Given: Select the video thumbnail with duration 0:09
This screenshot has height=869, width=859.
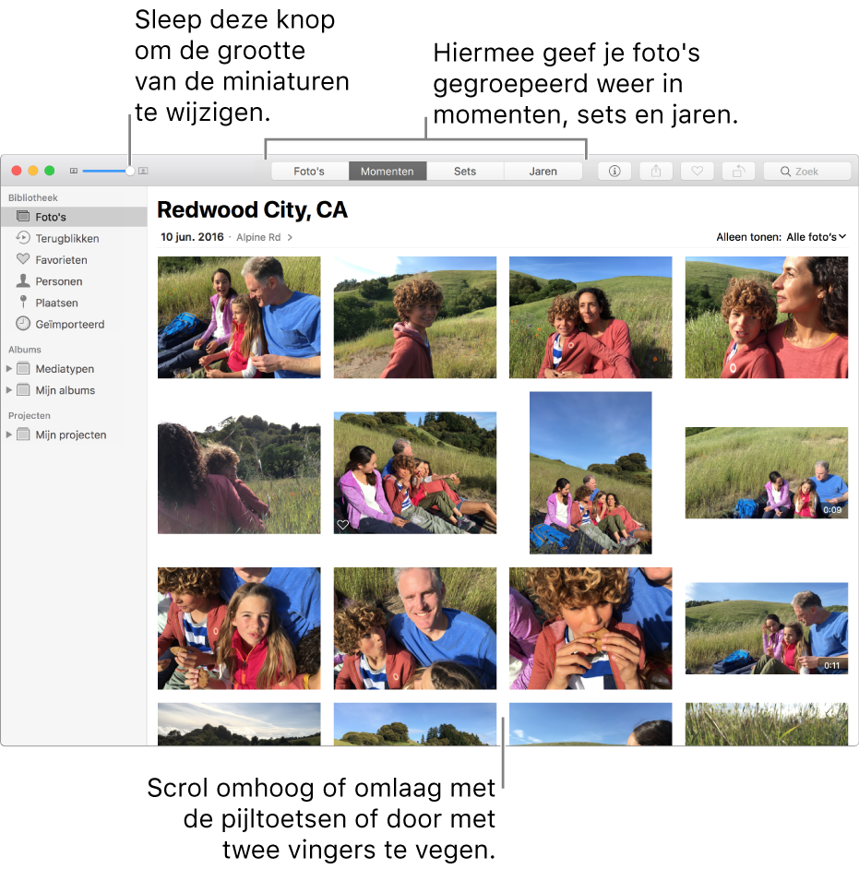Looking at the screenshot, I should [x=766, y=472].
